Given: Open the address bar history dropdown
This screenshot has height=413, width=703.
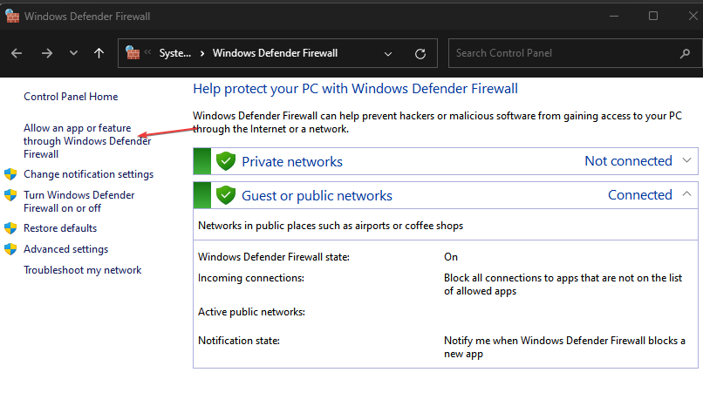Looking at the screenshot, I should (x=388, y=53).
